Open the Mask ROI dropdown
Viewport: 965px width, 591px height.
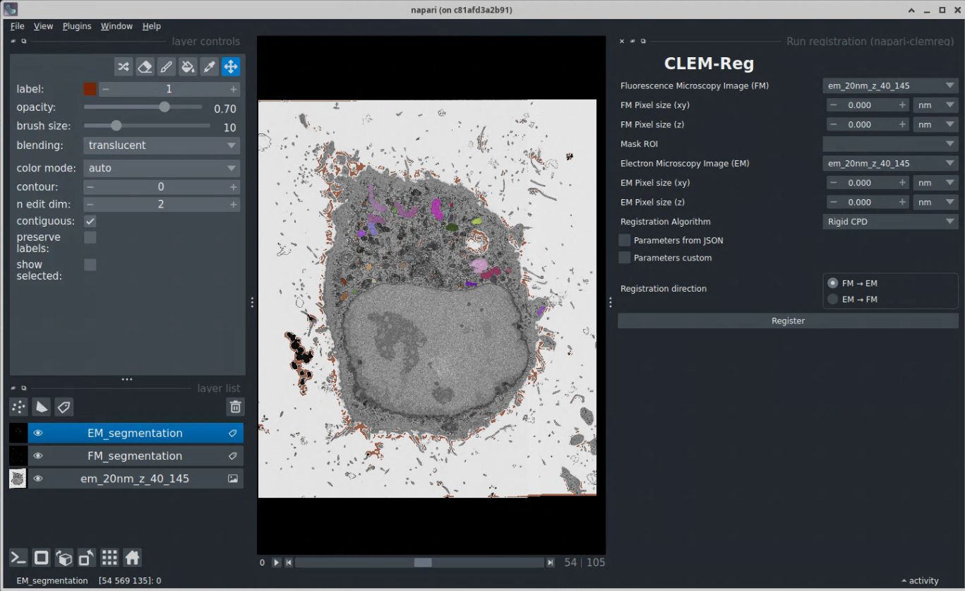click(889, 144)
